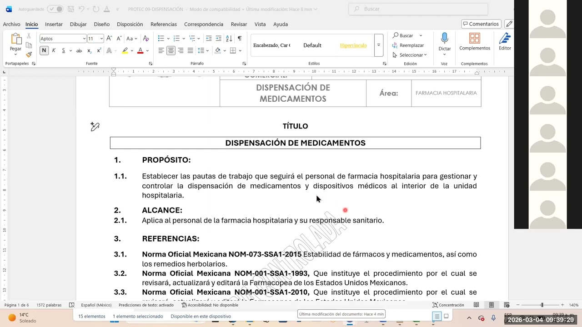Click the Reemplazar button

pos(408,45)
